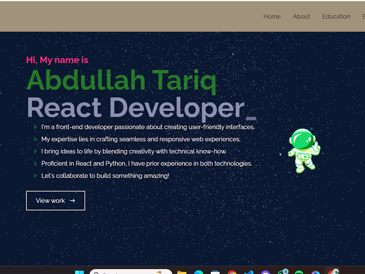Screen dimensions: 365x274
Task: Click the View work button
Action: (x=56, y=201)
